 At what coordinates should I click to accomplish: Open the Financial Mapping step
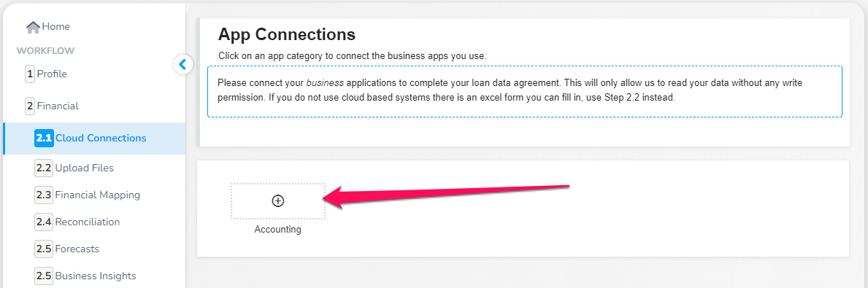[x=97, y=195]
